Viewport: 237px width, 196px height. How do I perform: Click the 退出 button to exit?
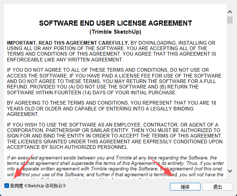(217, 186)
